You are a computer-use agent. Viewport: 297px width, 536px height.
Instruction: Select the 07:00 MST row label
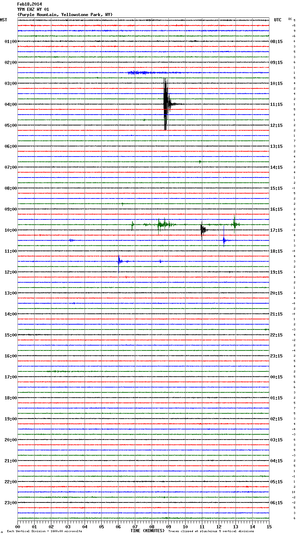11,167
